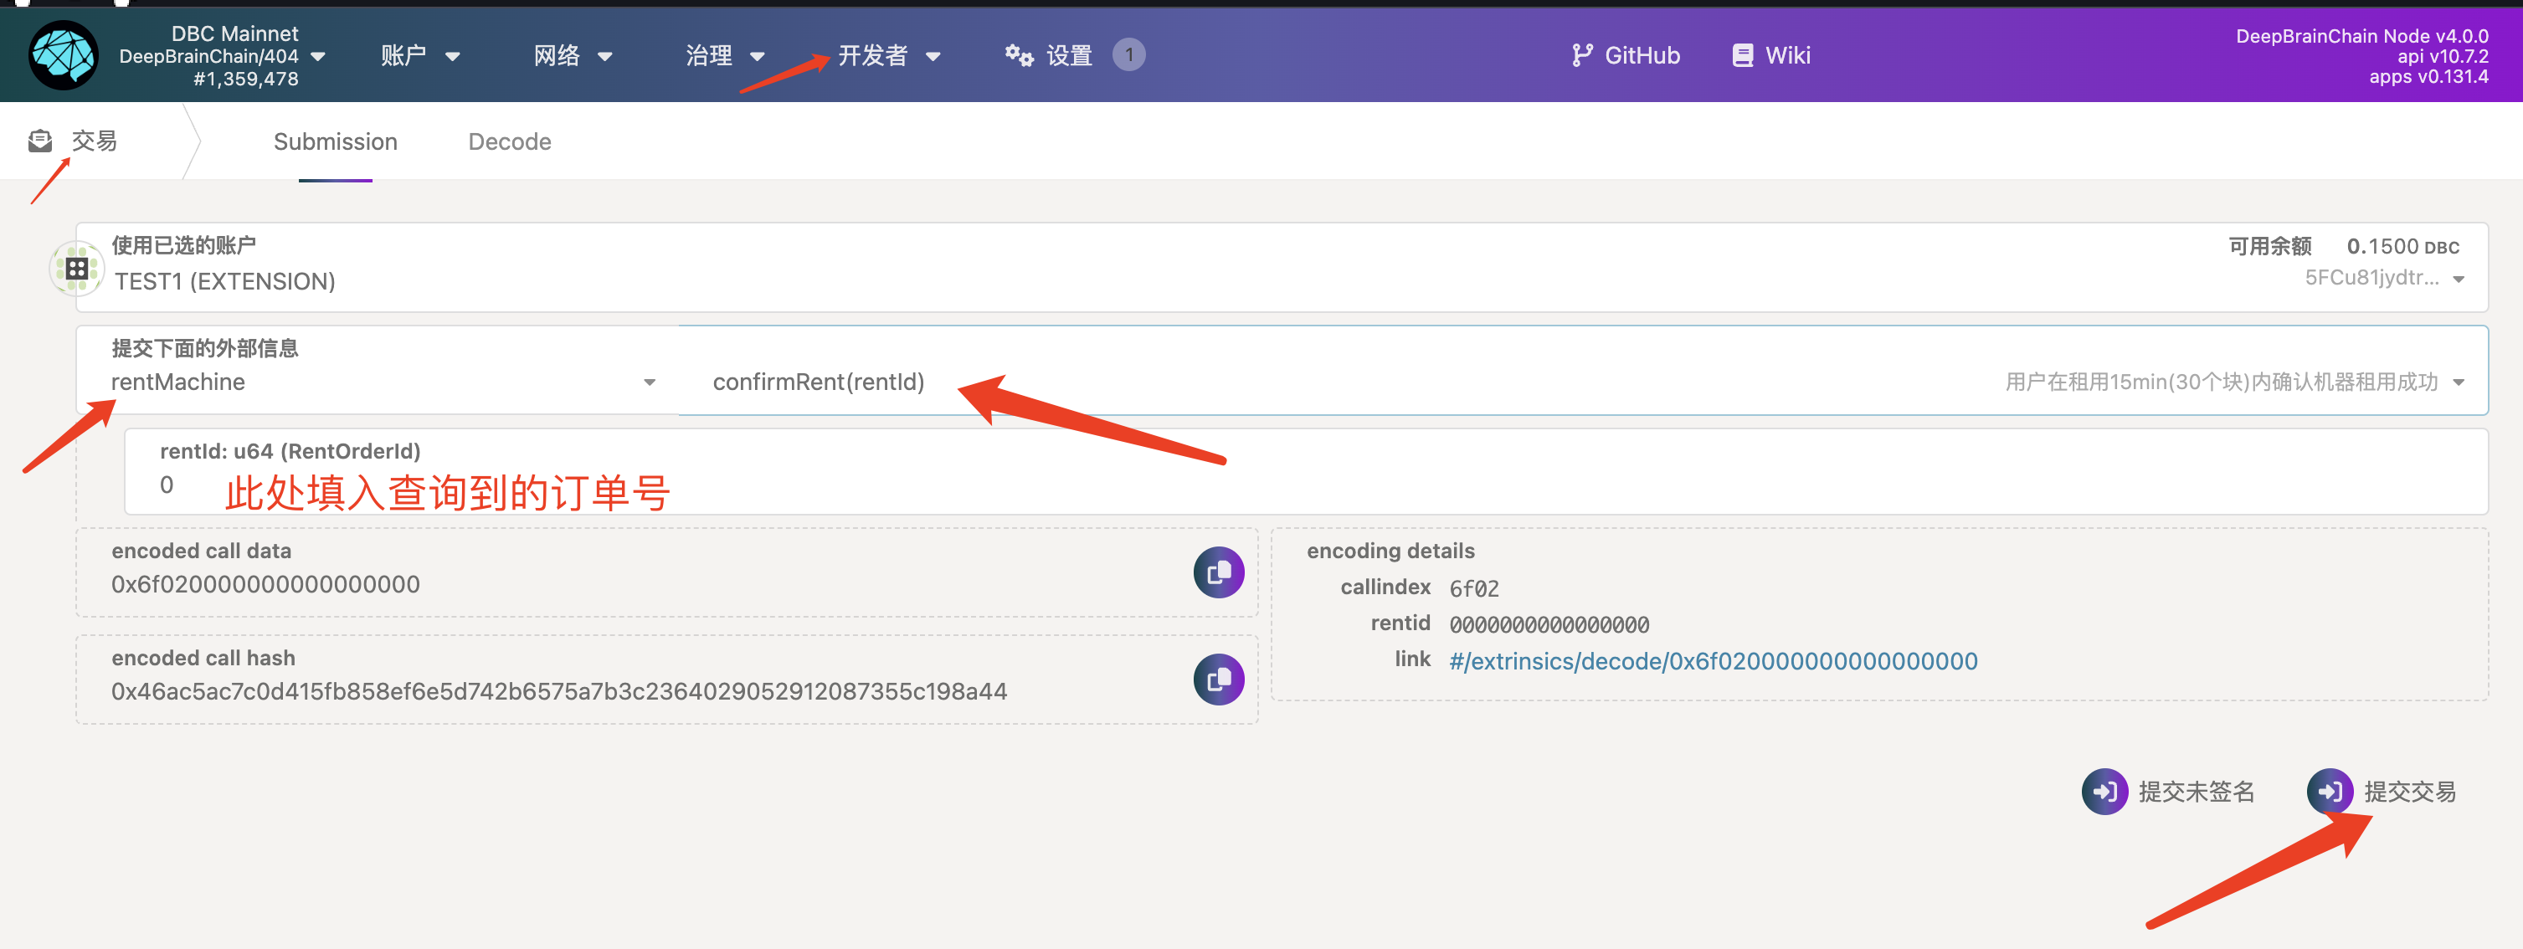
Task: Click the settings notification badge showing 1
Action: point(1128,55)
